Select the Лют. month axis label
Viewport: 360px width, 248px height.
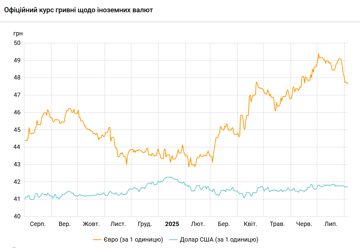[x=198, y=224]
